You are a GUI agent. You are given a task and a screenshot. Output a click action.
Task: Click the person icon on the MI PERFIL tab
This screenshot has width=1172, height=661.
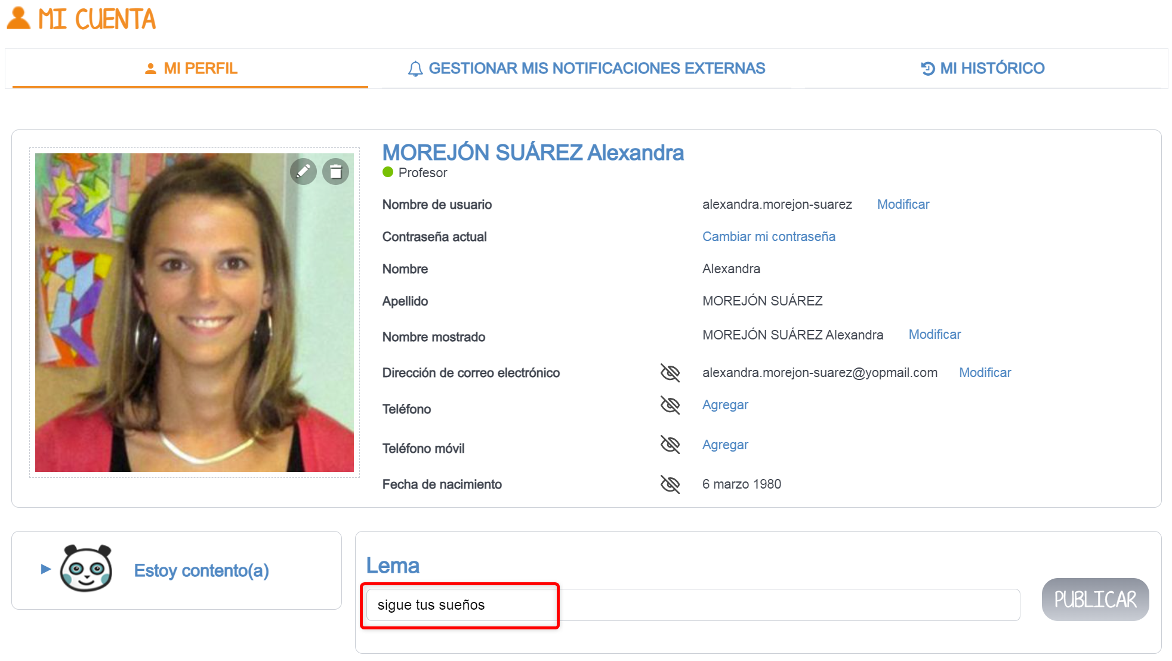[x=149, y=68]
